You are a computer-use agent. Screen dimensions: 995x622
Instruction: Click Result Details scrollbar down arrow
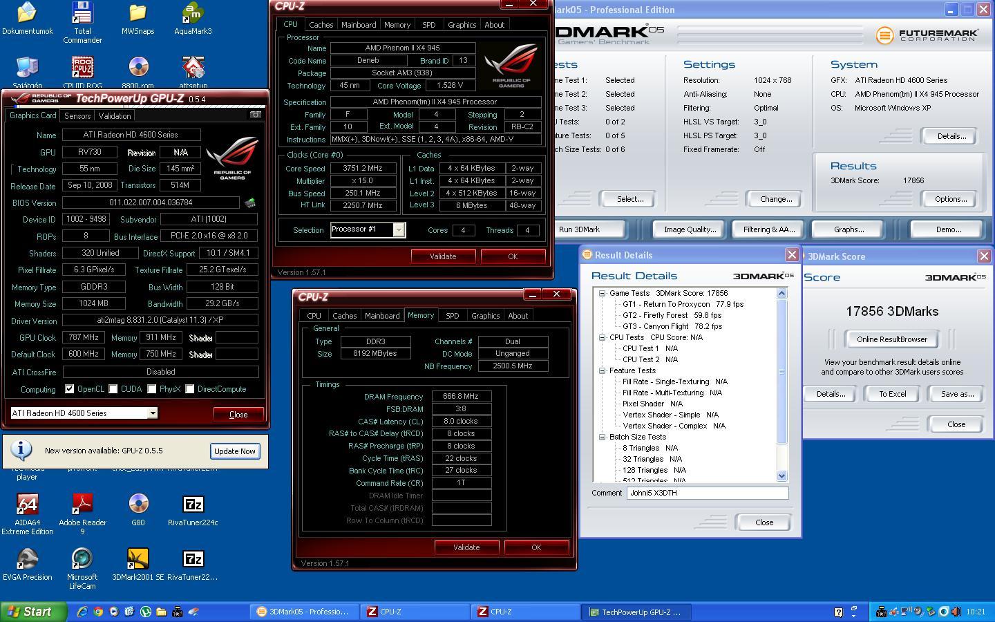pos(782,475)
